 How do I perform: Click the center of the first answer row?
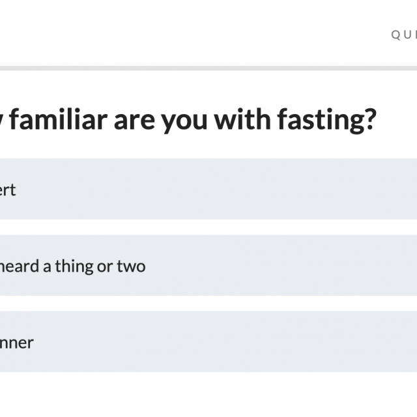[208, 190]
